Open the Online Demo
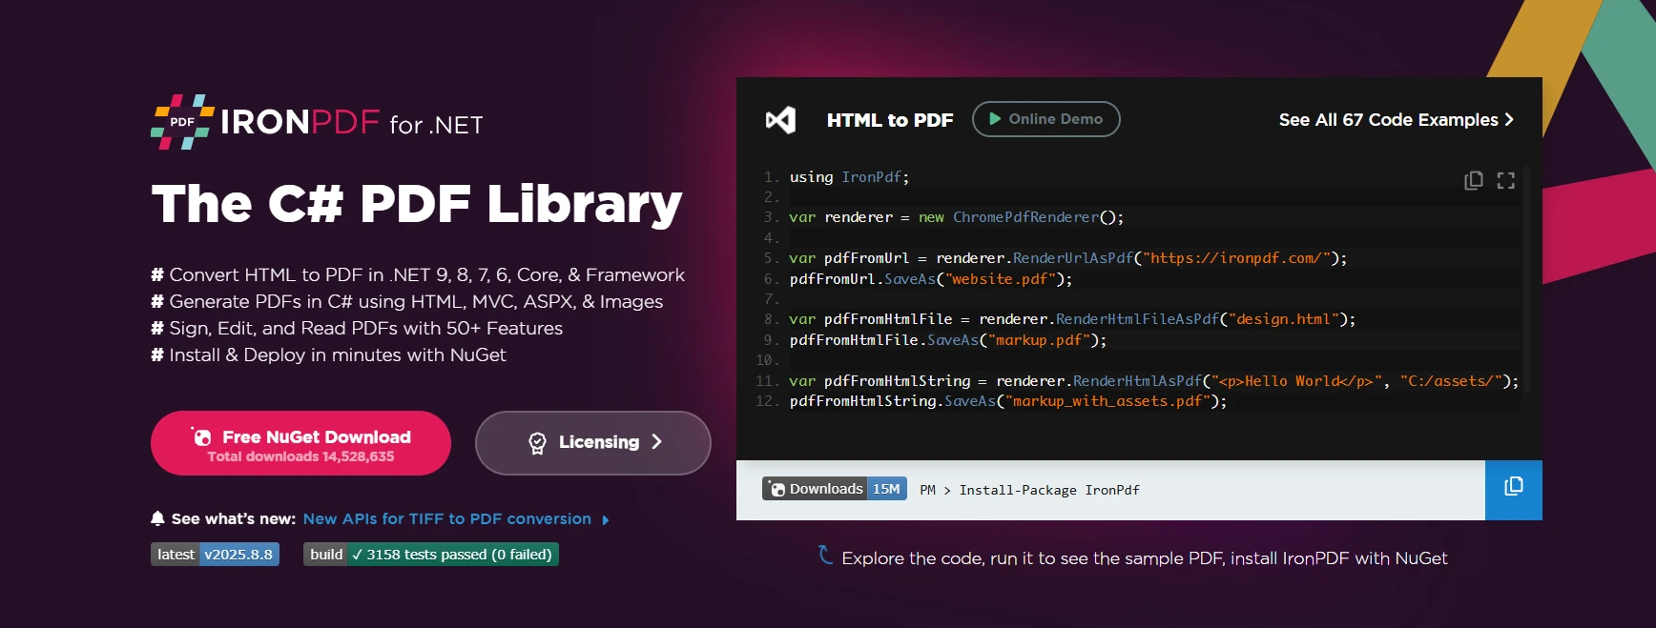The height and width of the screenshot is (628, 1656). [1045, 119]
